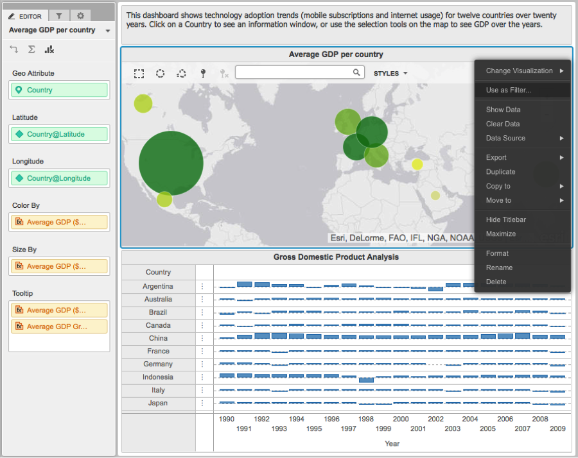
Task: Select the rectangular selection tool on the map
Action: click(x=139, y=73)
